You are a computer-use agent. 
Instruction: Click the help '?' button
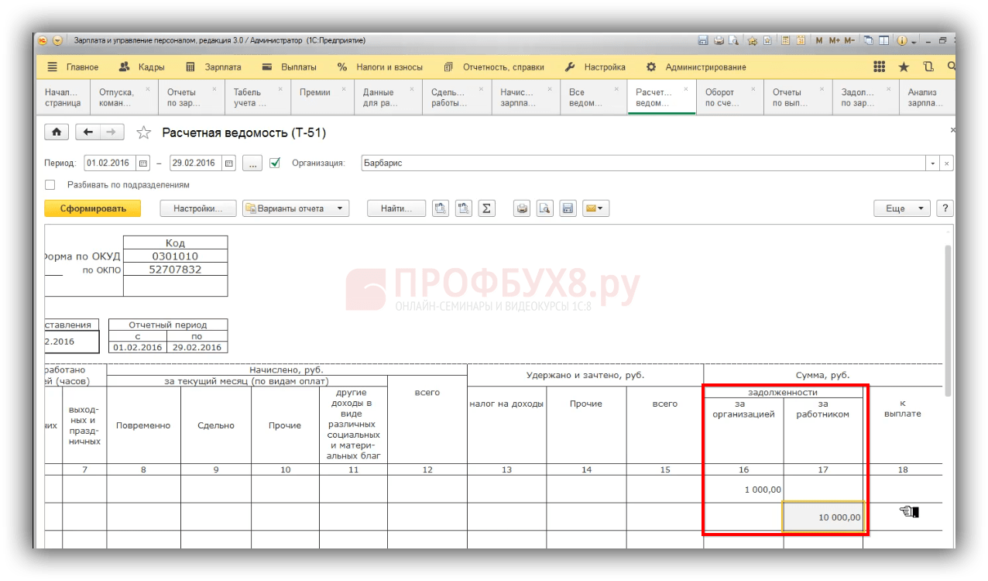point(945,208)
